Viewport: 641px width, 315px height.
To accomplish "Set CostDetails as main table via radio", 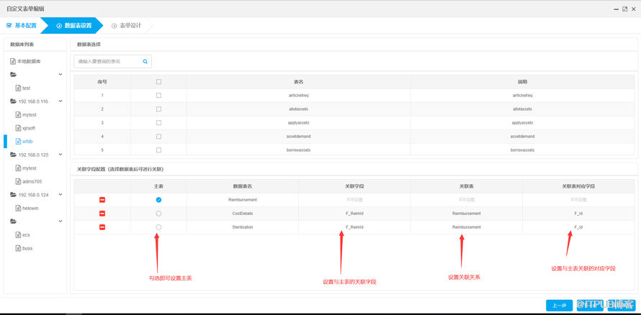I will [x=158, y=214].
